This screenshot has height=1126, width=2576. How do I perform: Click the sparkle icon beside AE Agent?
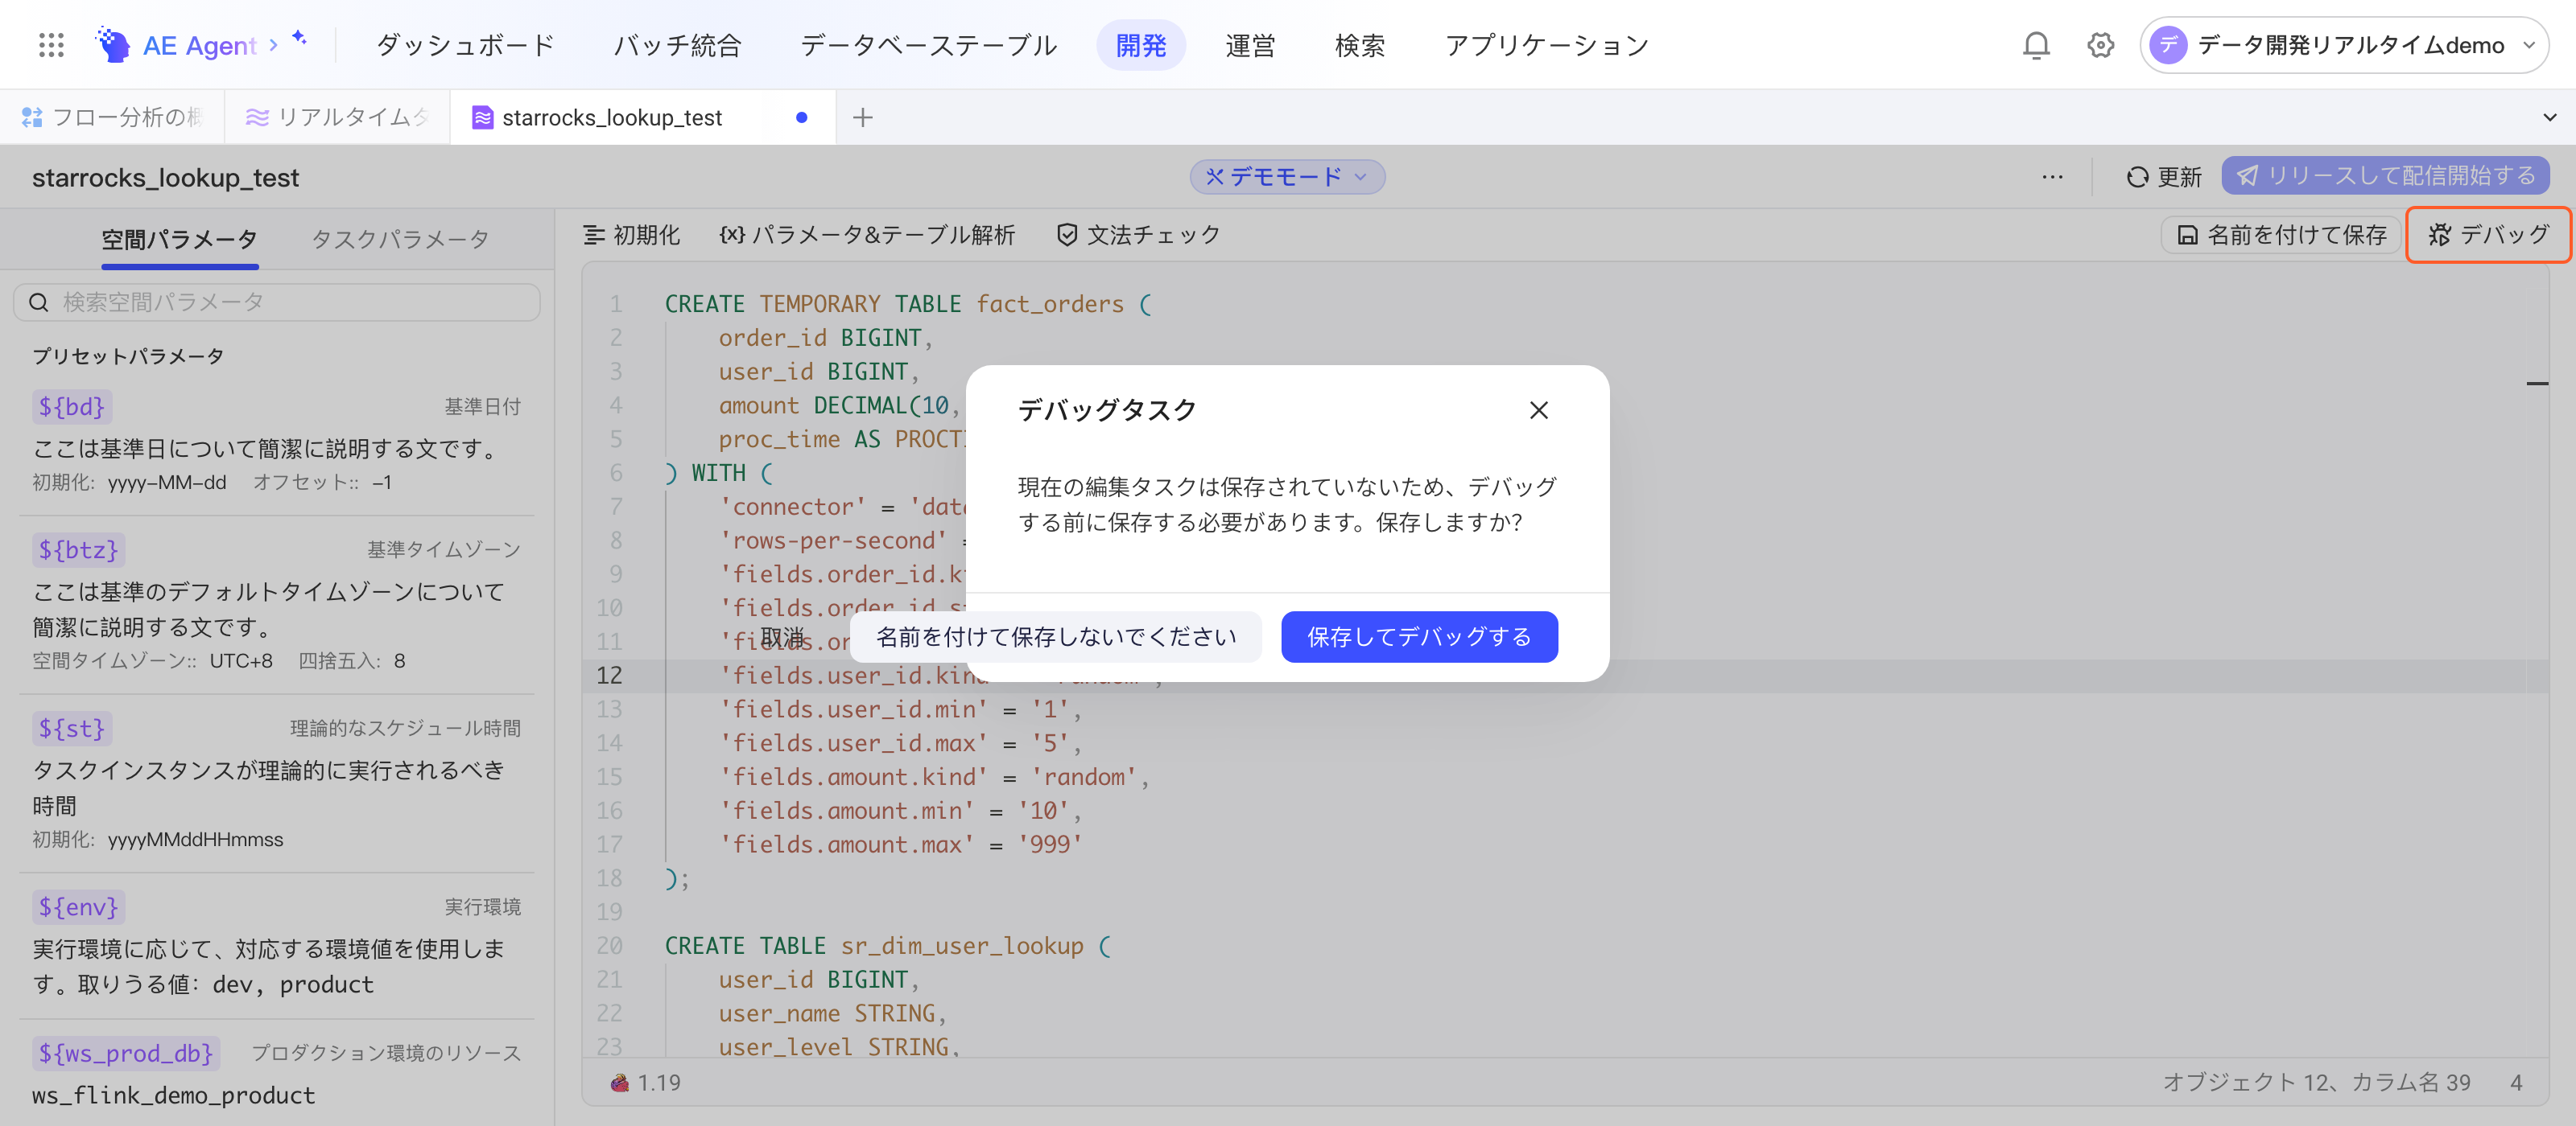click(x=299, y=39)
